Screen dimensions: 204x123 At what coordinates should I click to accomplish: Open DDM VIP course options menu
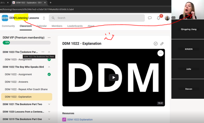tap(49, 38)
